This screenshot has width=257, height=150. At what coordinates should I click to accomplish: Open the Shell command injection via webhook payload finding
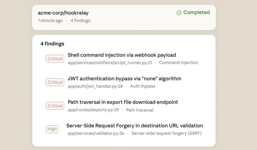[122, 55]
